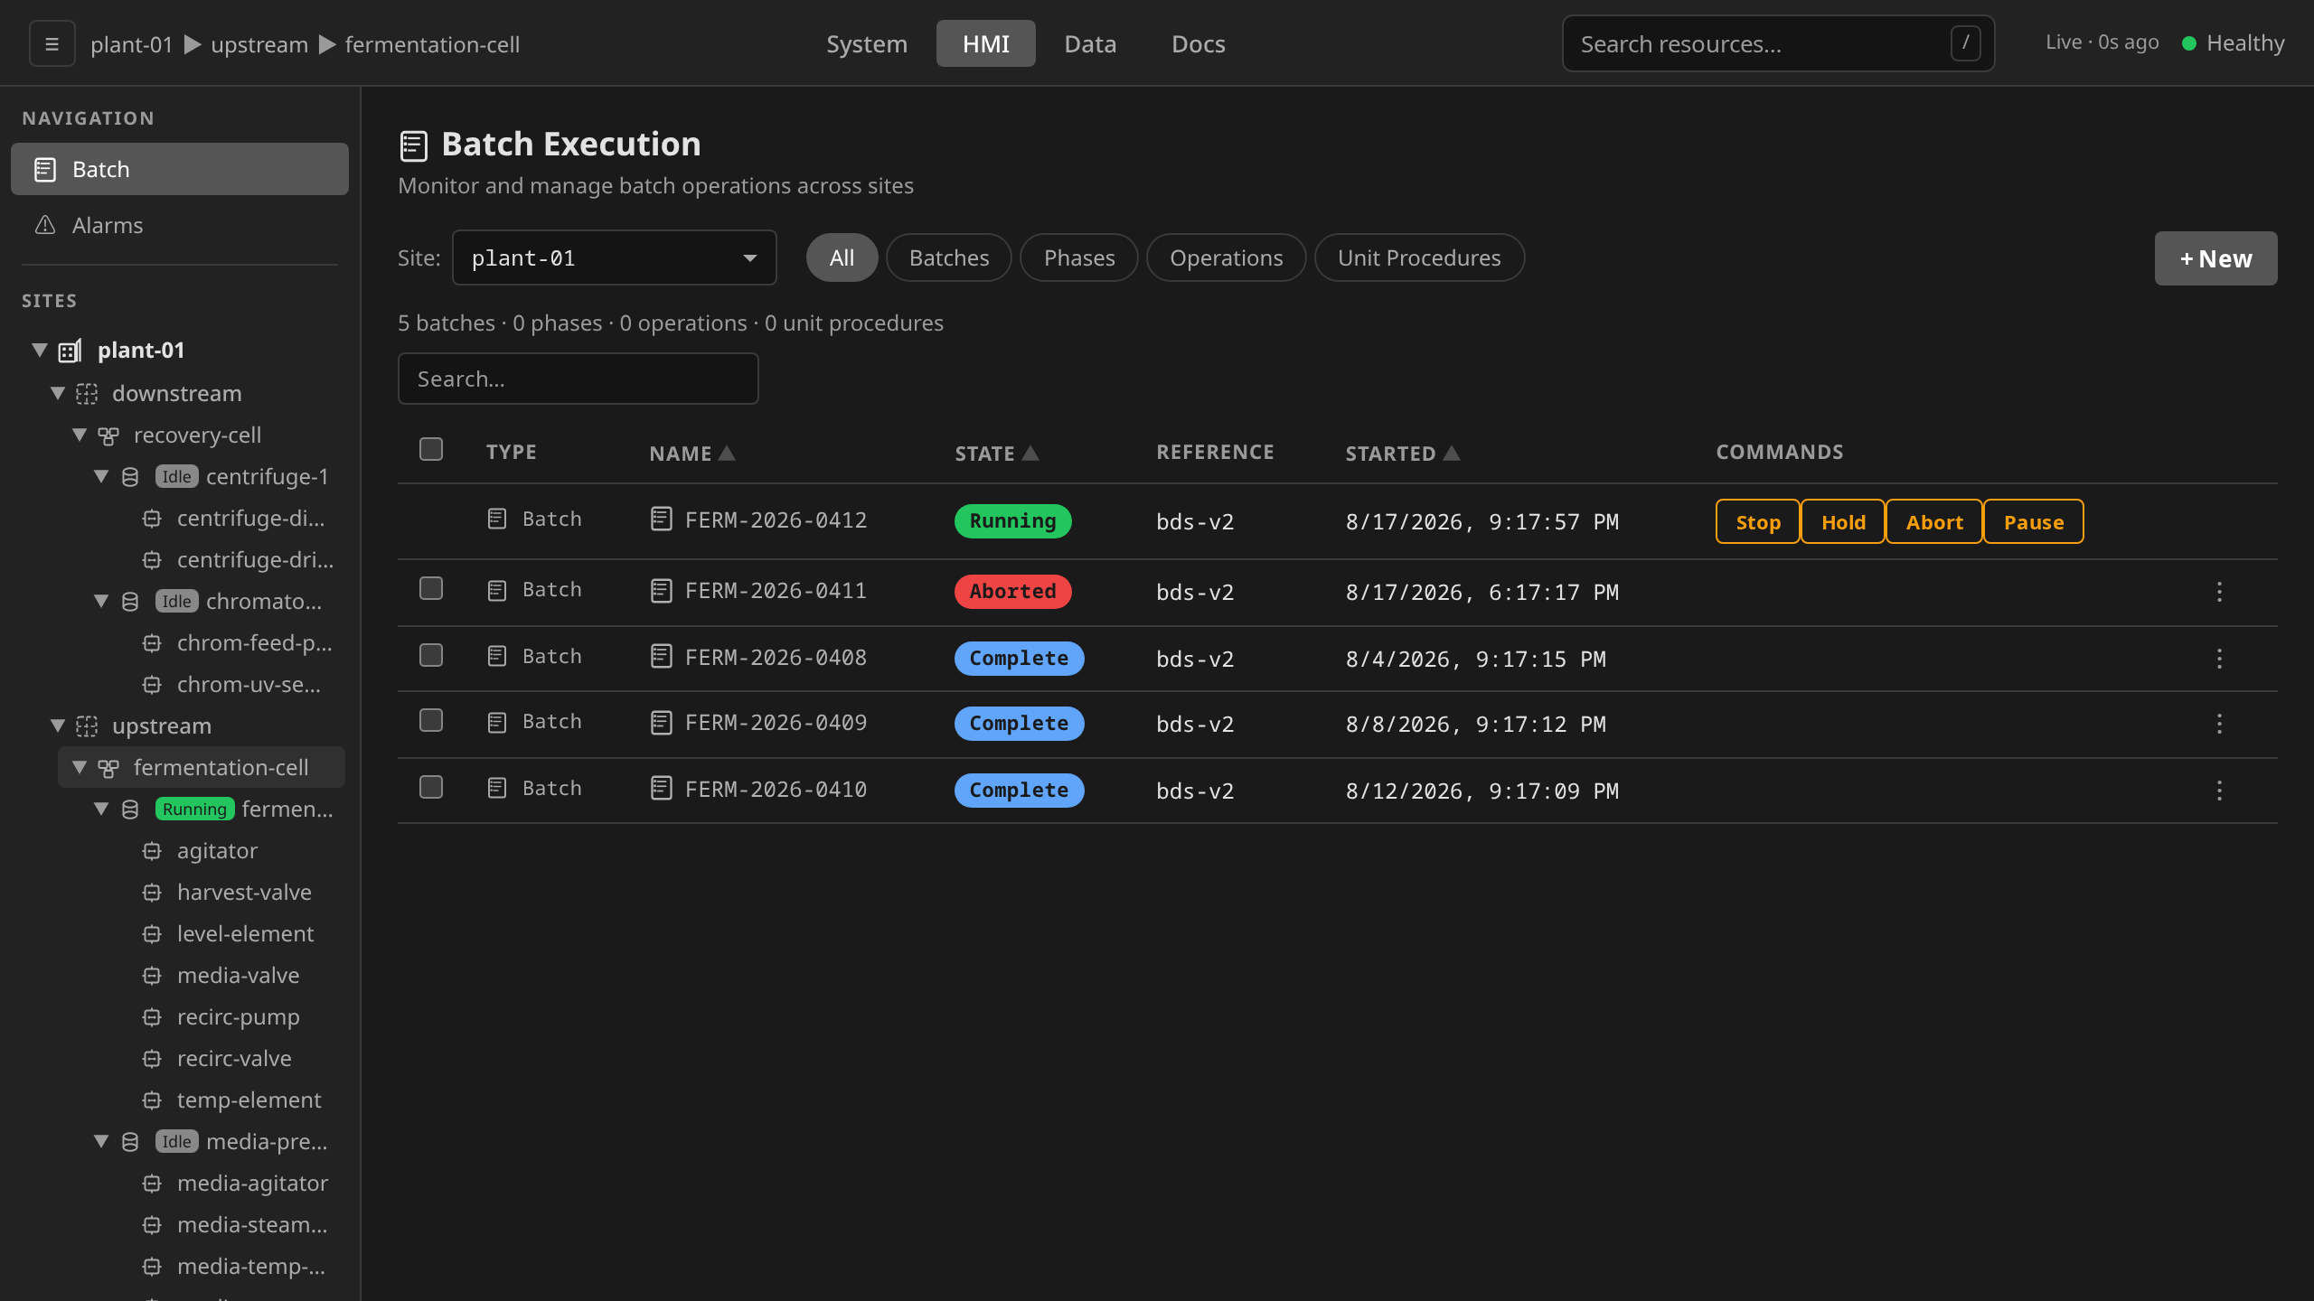Stop the running FERM-2026-0412 batch

pos(1758,521)
